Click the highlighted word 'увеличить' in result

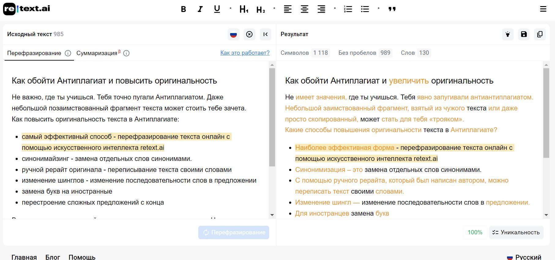[x=409, y=81]
